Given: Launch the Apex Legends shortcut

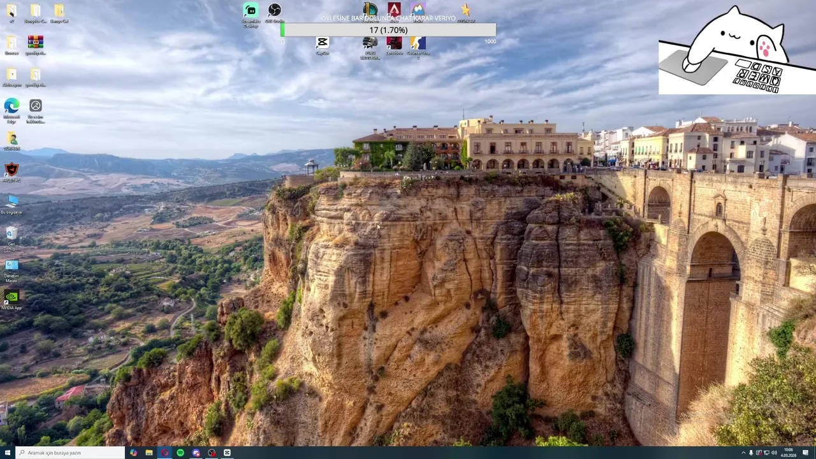Looking at the screenshot, I should coord(394,9).
